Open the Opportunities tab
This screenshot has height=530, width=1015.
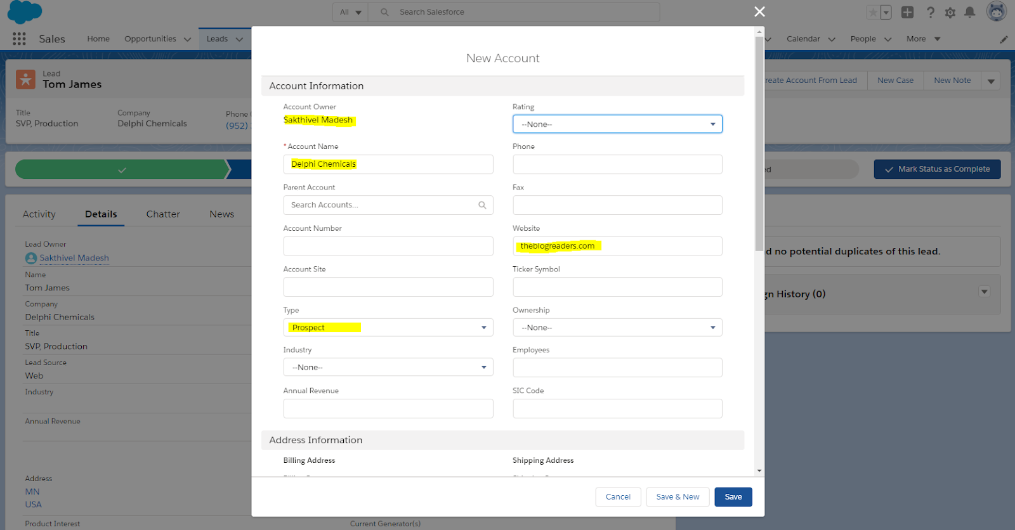tap(150, 39)
